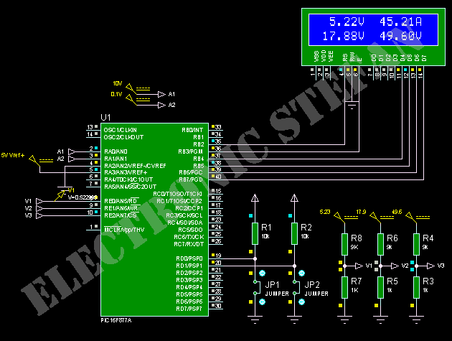Click the ground symbol under the LCD
Viewport: 452px width, 341px height.
point(351,108)
